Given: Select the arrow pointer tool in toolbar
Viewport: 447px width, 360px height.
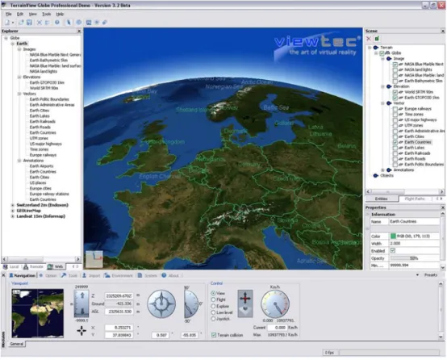Looking at the screenshot, I should (x=69, y=23).
